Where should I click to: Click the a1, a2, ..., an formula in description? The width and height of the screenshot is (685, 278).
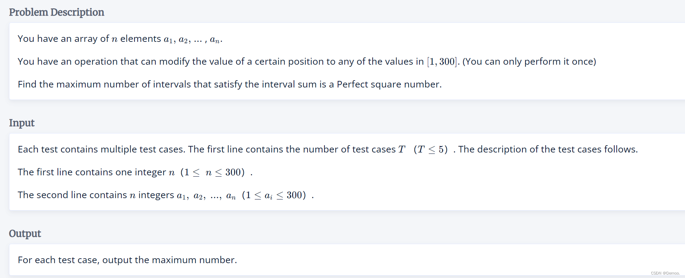coord(192,39)
